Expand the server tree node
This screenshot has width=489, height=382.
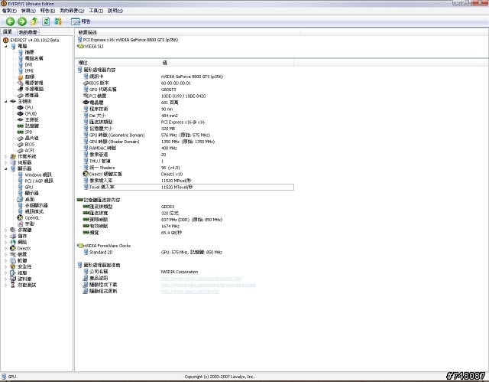coord(5,162)
